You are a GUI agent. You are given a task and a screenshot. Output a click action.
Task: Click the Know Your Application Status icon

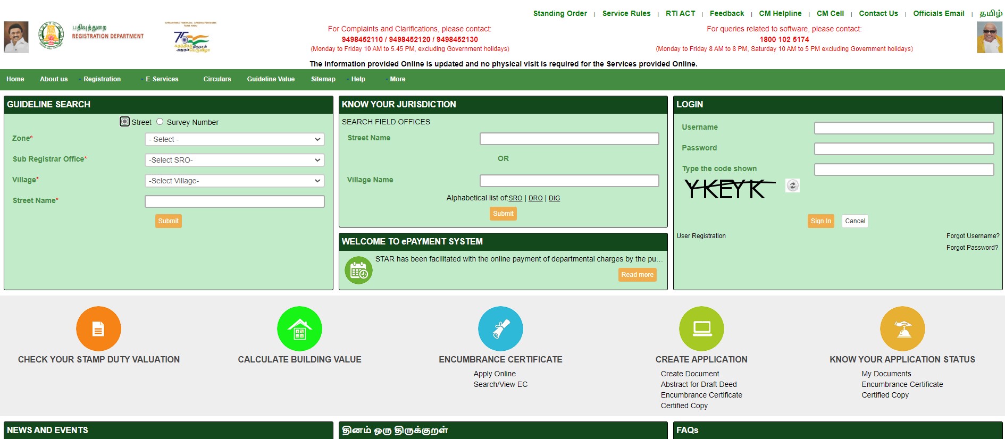(x=902, y=329)
